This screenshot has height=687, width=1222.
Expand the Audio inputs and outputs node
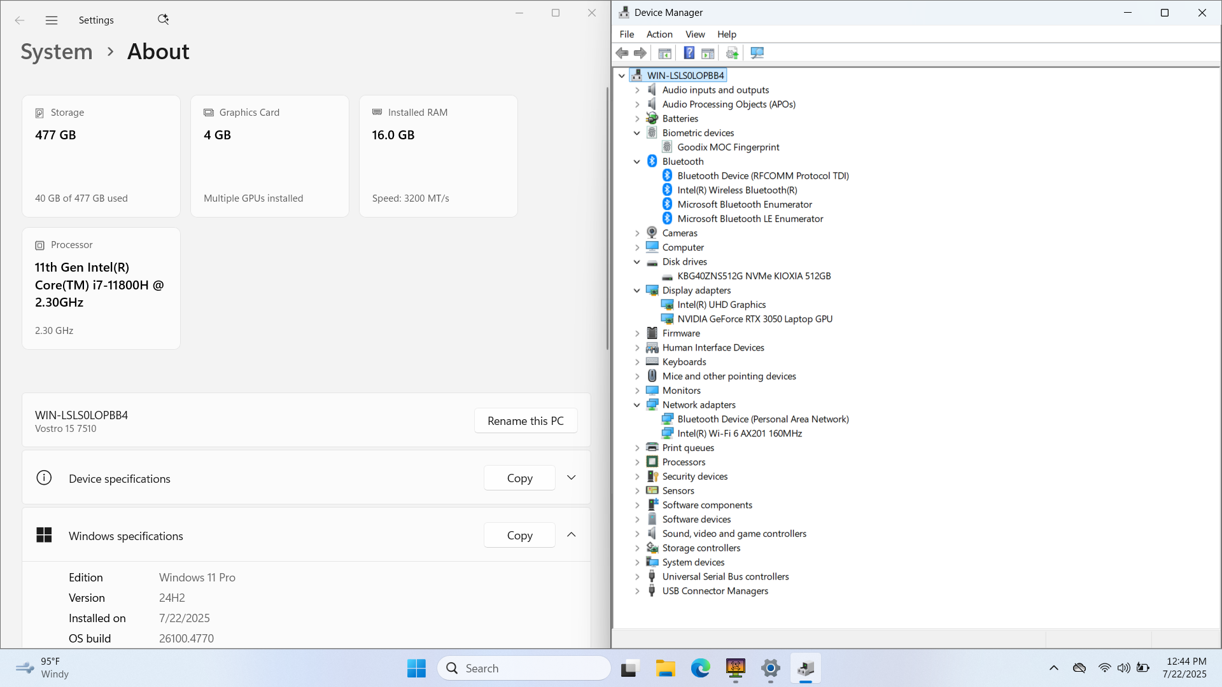pos(637,90)
